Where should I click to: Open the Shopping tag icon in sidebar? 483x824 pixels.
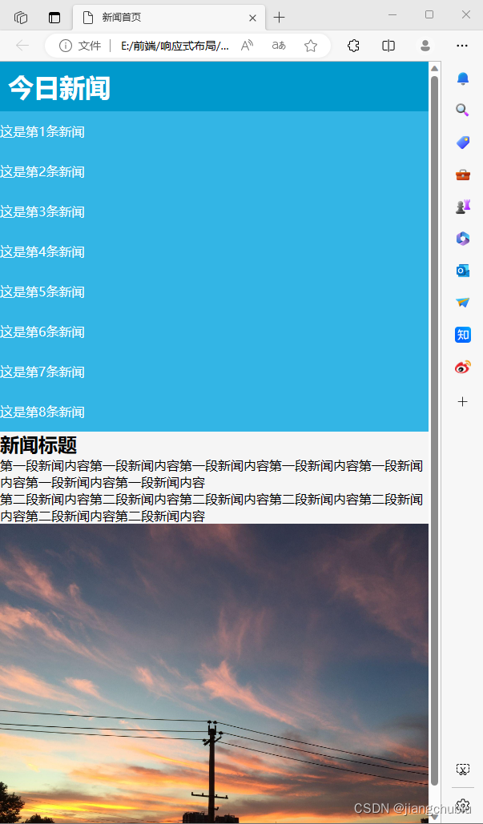click(x=462, y=142)
